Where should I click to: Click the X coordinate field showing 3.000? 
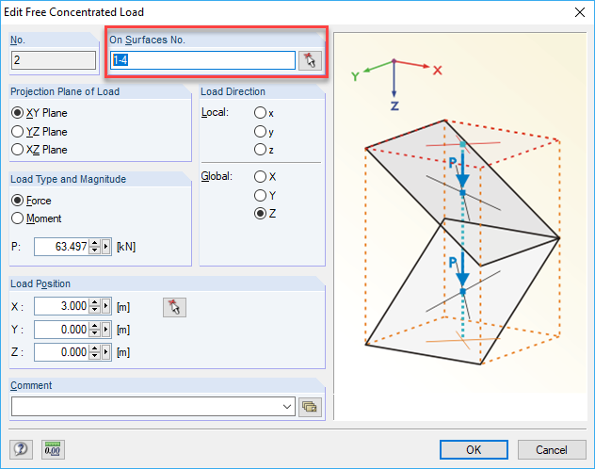click(61, 306)
